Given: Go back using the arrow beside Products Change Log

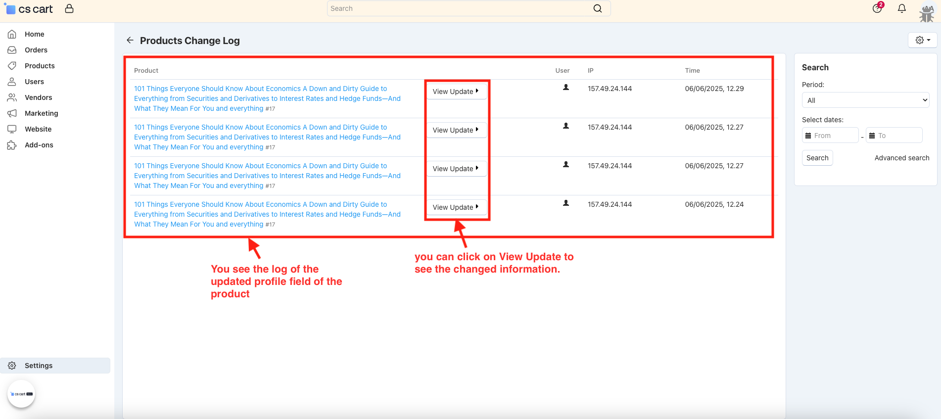Looking at the screenshot, I should [x=130, y=40].
